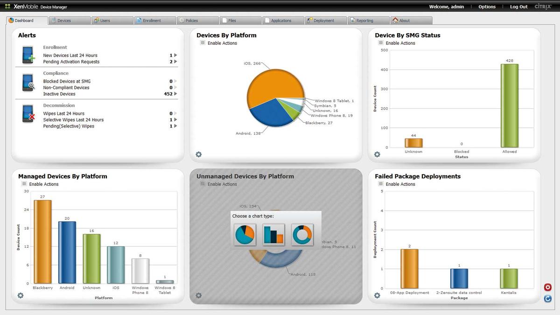Click the green Unknown managed devices bar
The image size is (560, 315).
point(91,259)
